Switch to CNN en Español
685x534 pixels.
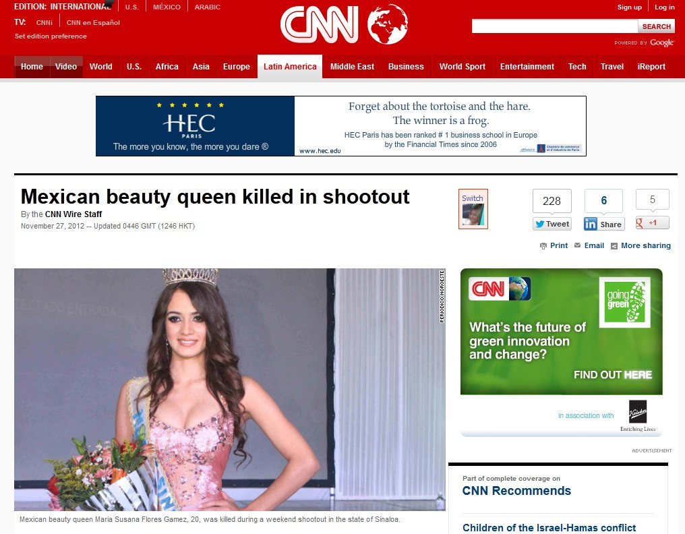coord(93,22)
